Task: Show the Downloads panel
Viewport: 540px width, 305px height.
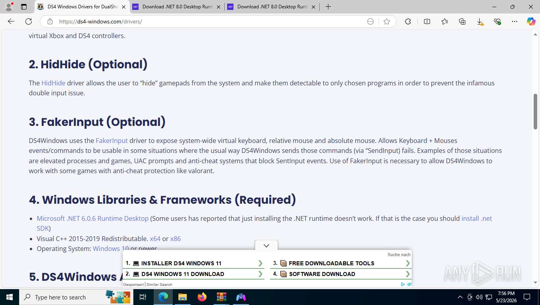Action: [x=480, y=21]
